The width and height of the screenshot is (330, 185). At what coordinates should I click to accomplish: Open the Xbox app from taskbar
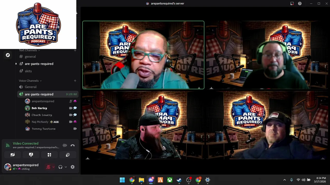170,180
